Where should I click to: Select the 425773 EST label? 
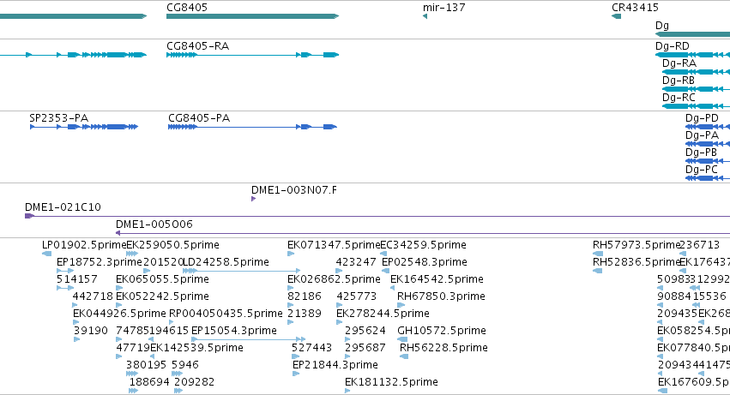pyautogui.click(x=356, y=296)
